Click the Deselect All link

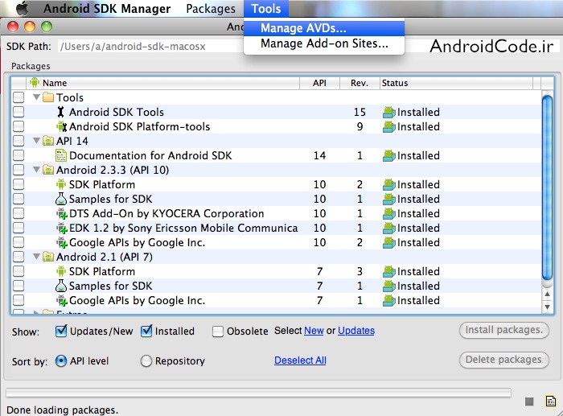tap(300, 360)
